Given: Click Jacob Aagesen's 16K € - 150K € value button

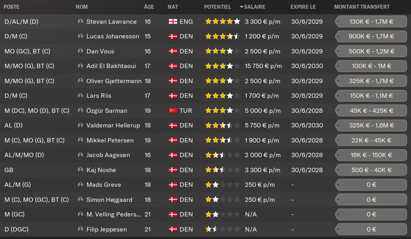Looking at the screenshot, I should [x=371, y=155].
